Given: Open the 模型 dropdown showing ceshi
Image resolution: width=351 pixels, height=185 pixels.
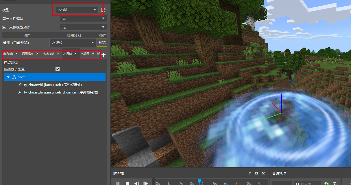Looking at the screenshot, I should [x=77, y=10].
